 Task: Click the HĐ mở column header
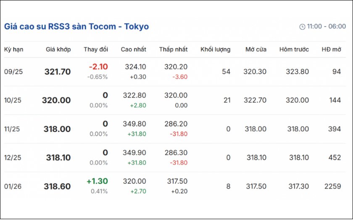coord(331,49)
